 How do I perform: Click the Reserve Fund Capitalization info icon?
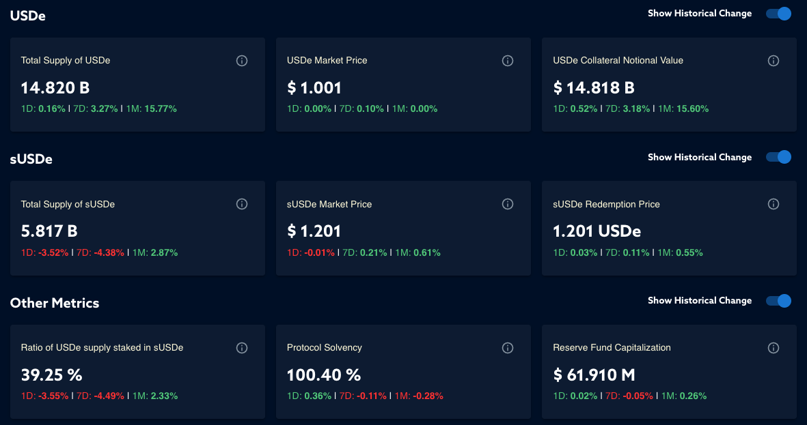pyautogui.click(x=774, y=348)
